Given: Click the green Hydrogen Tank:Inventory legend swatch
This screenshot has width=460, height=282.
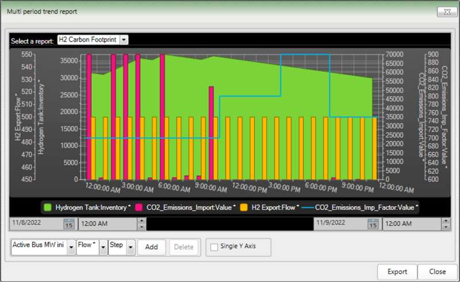Looking at the screenshot, I should (x=48, y=207).
